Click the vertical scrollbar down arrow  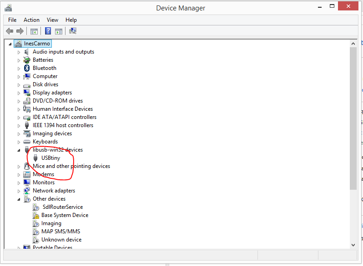tap(353, 245)
